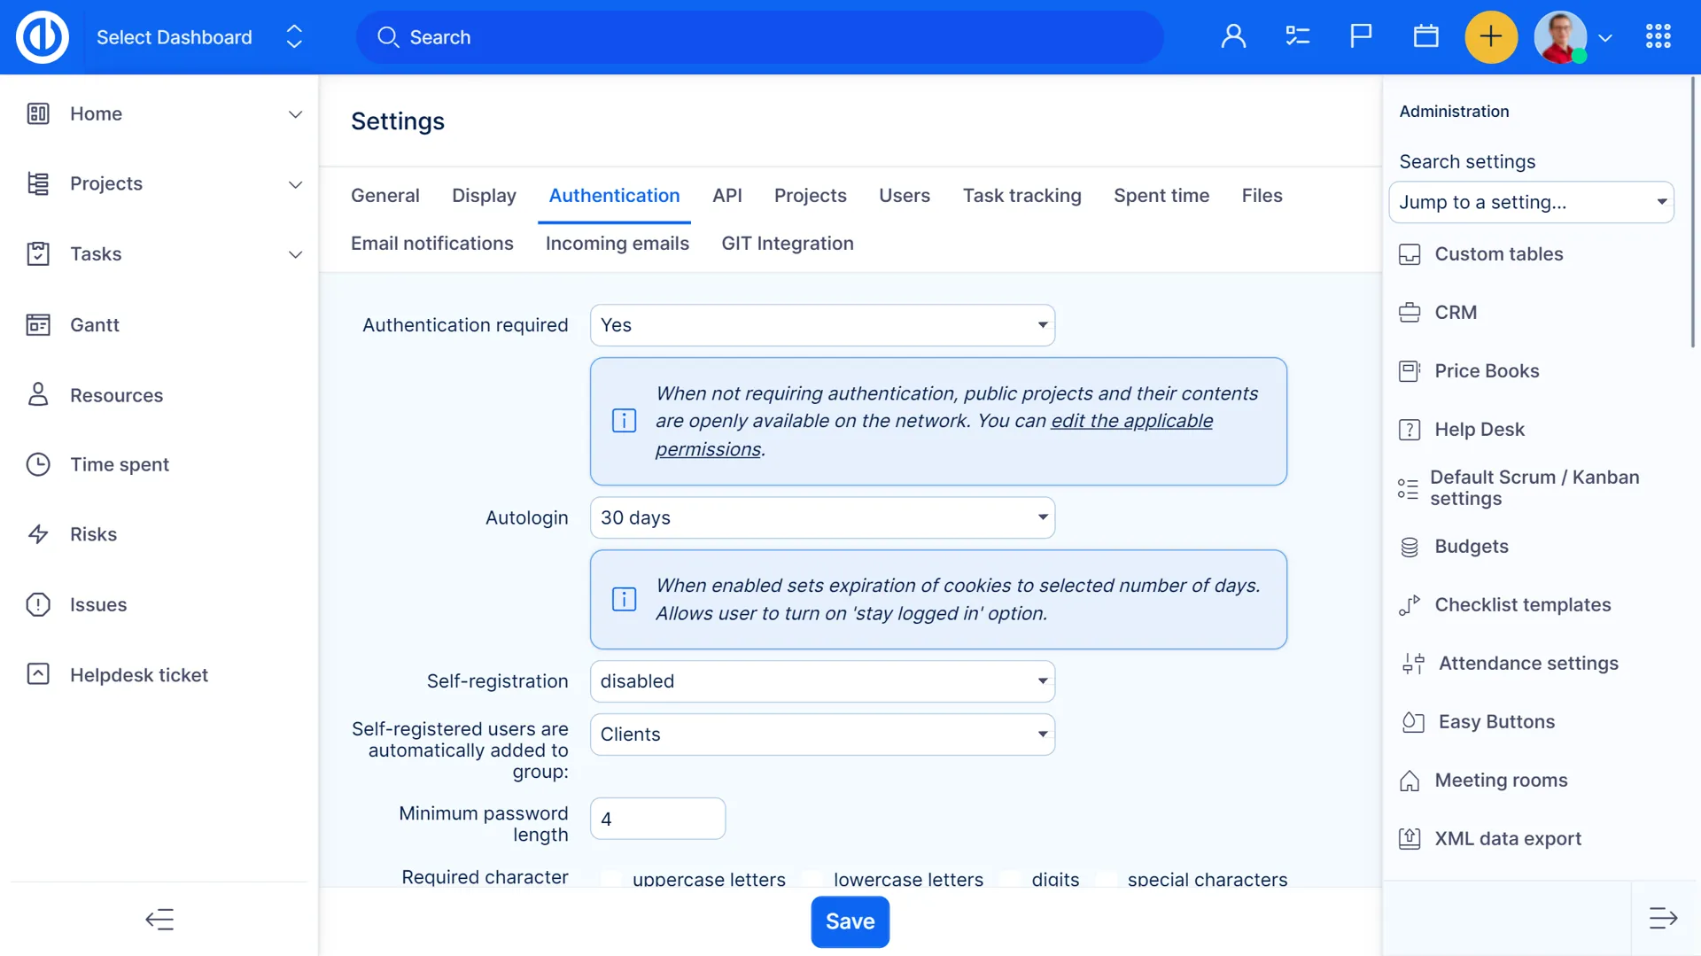This screenshot has height=956, width=1701.
Task: Switch to the Email notifications tab
Action: [x=431, y=244]
